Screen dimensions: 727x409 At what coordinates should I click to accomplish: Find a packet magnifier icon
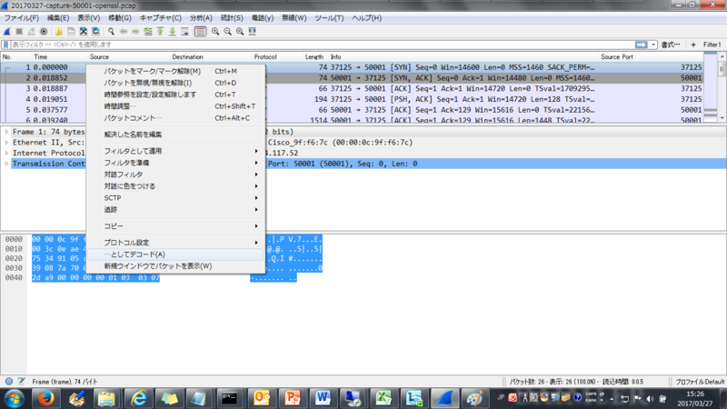pyautogui.click(x=111, y=32)
